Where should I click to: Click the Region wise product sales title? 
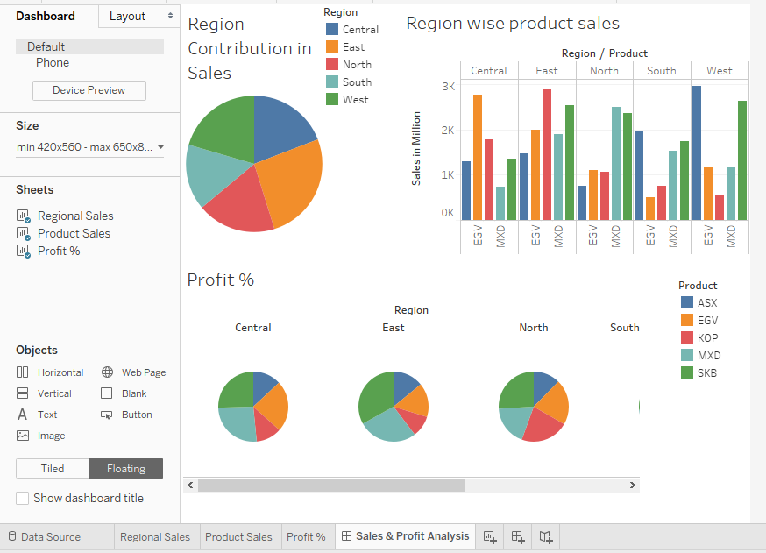coord(513,24)
